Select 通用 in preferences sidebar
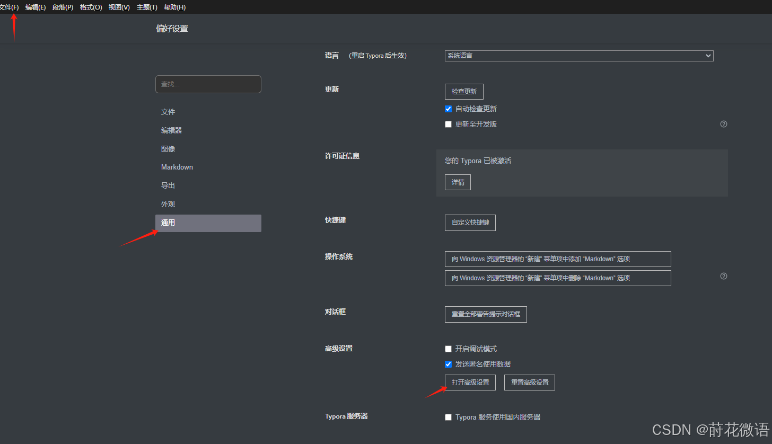This screenshot has height=444, width=772. [208, 223]
